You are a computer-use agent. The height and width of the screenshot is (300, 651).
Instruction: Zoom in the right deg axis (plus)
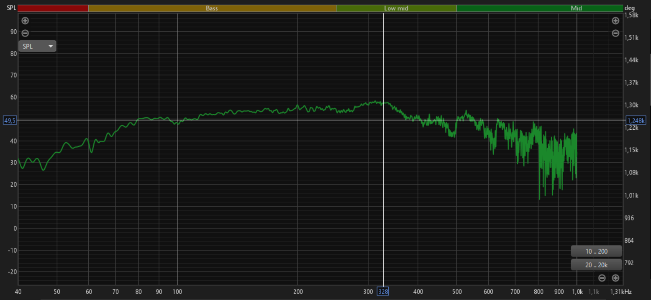[615, 21]
